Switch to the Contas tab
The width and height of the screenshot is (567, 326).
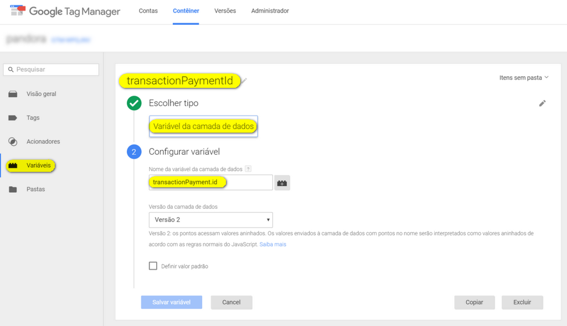point(148,11)
